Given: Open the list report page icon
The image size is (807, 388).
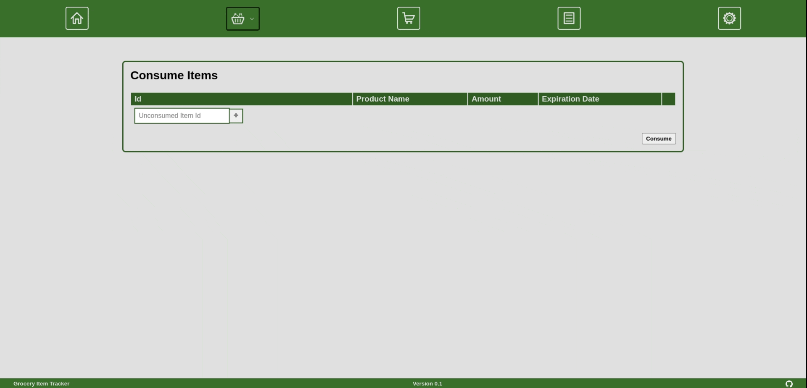Looking at the screenshot, I should (569, 18).
